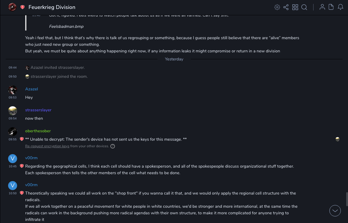Open the files panel icon

[x=331, y=7]
